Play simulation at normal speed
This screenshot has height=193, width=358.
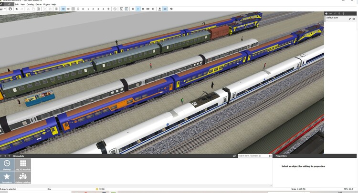[138, 9]
